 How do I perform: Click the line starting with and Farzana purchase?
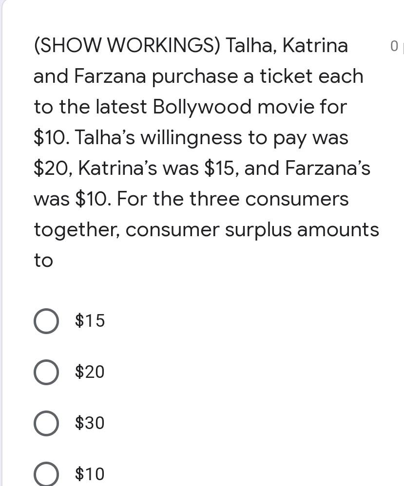point(198,76)
